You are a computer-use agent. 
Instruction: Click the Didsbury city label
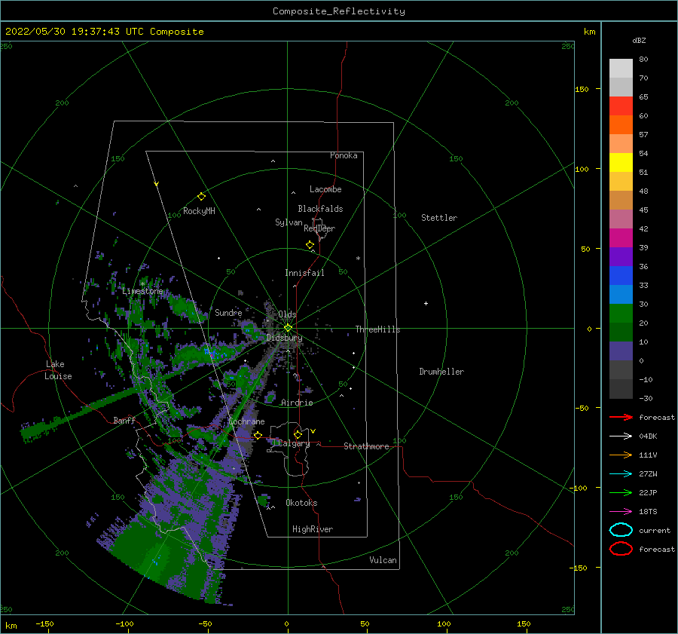click(x=285, y=338)
